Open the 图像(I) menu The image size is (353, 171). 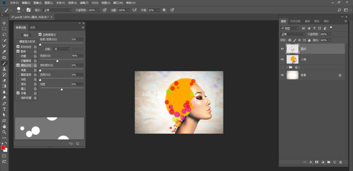[37, 3]
